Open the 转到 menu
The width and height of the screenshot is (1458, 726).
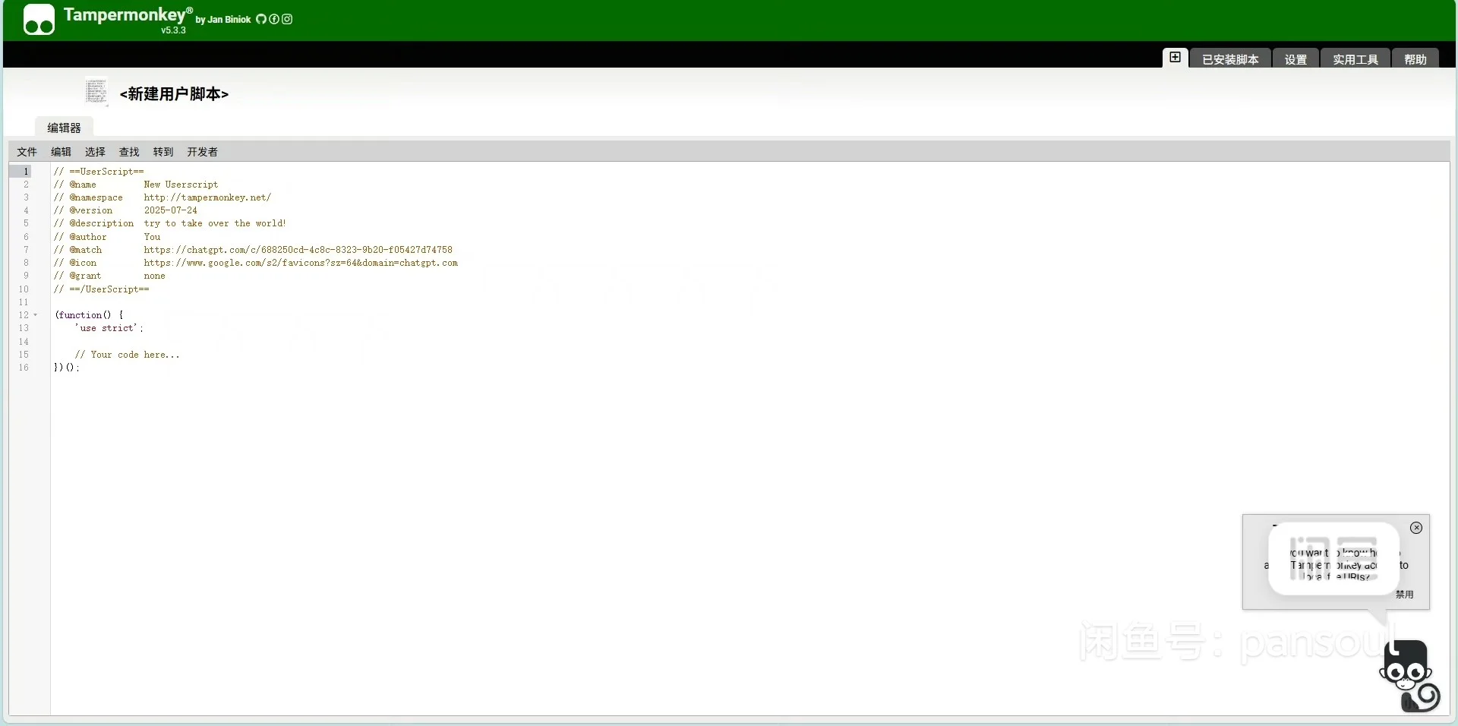[163, 152]
